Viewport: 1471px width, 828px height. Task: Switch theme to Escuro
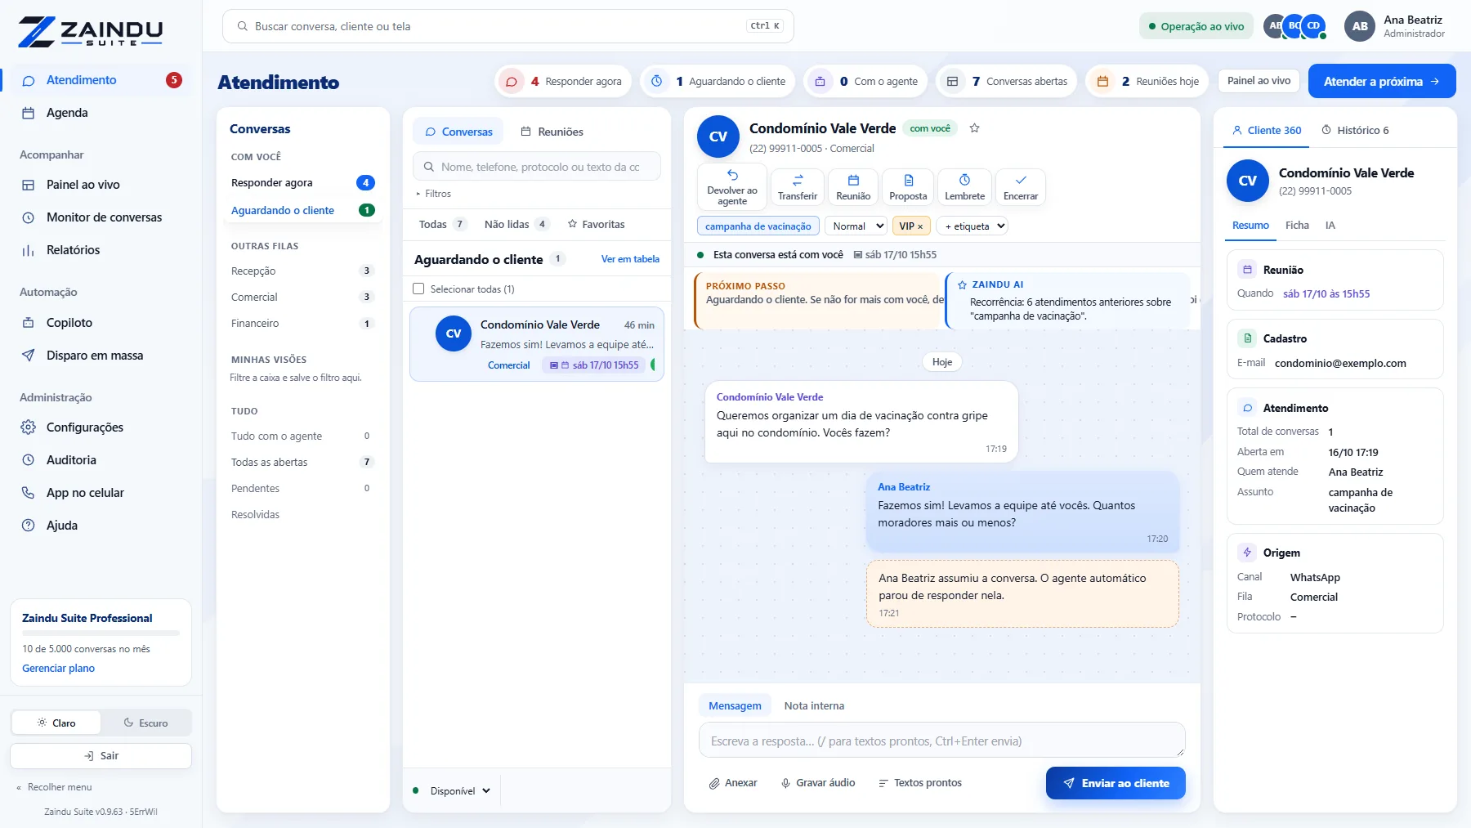[x=146, y=723]
